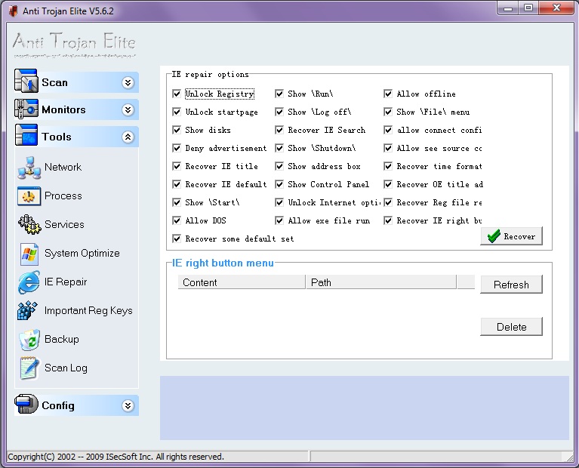Open the Important Reg Keys icon
This screenshot has width=579, height=468.
pyautogui.click(x=27, y=311)
